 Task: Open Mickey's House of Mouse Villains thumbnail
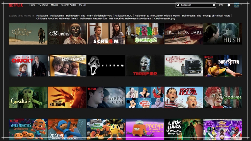pos(145,97)
